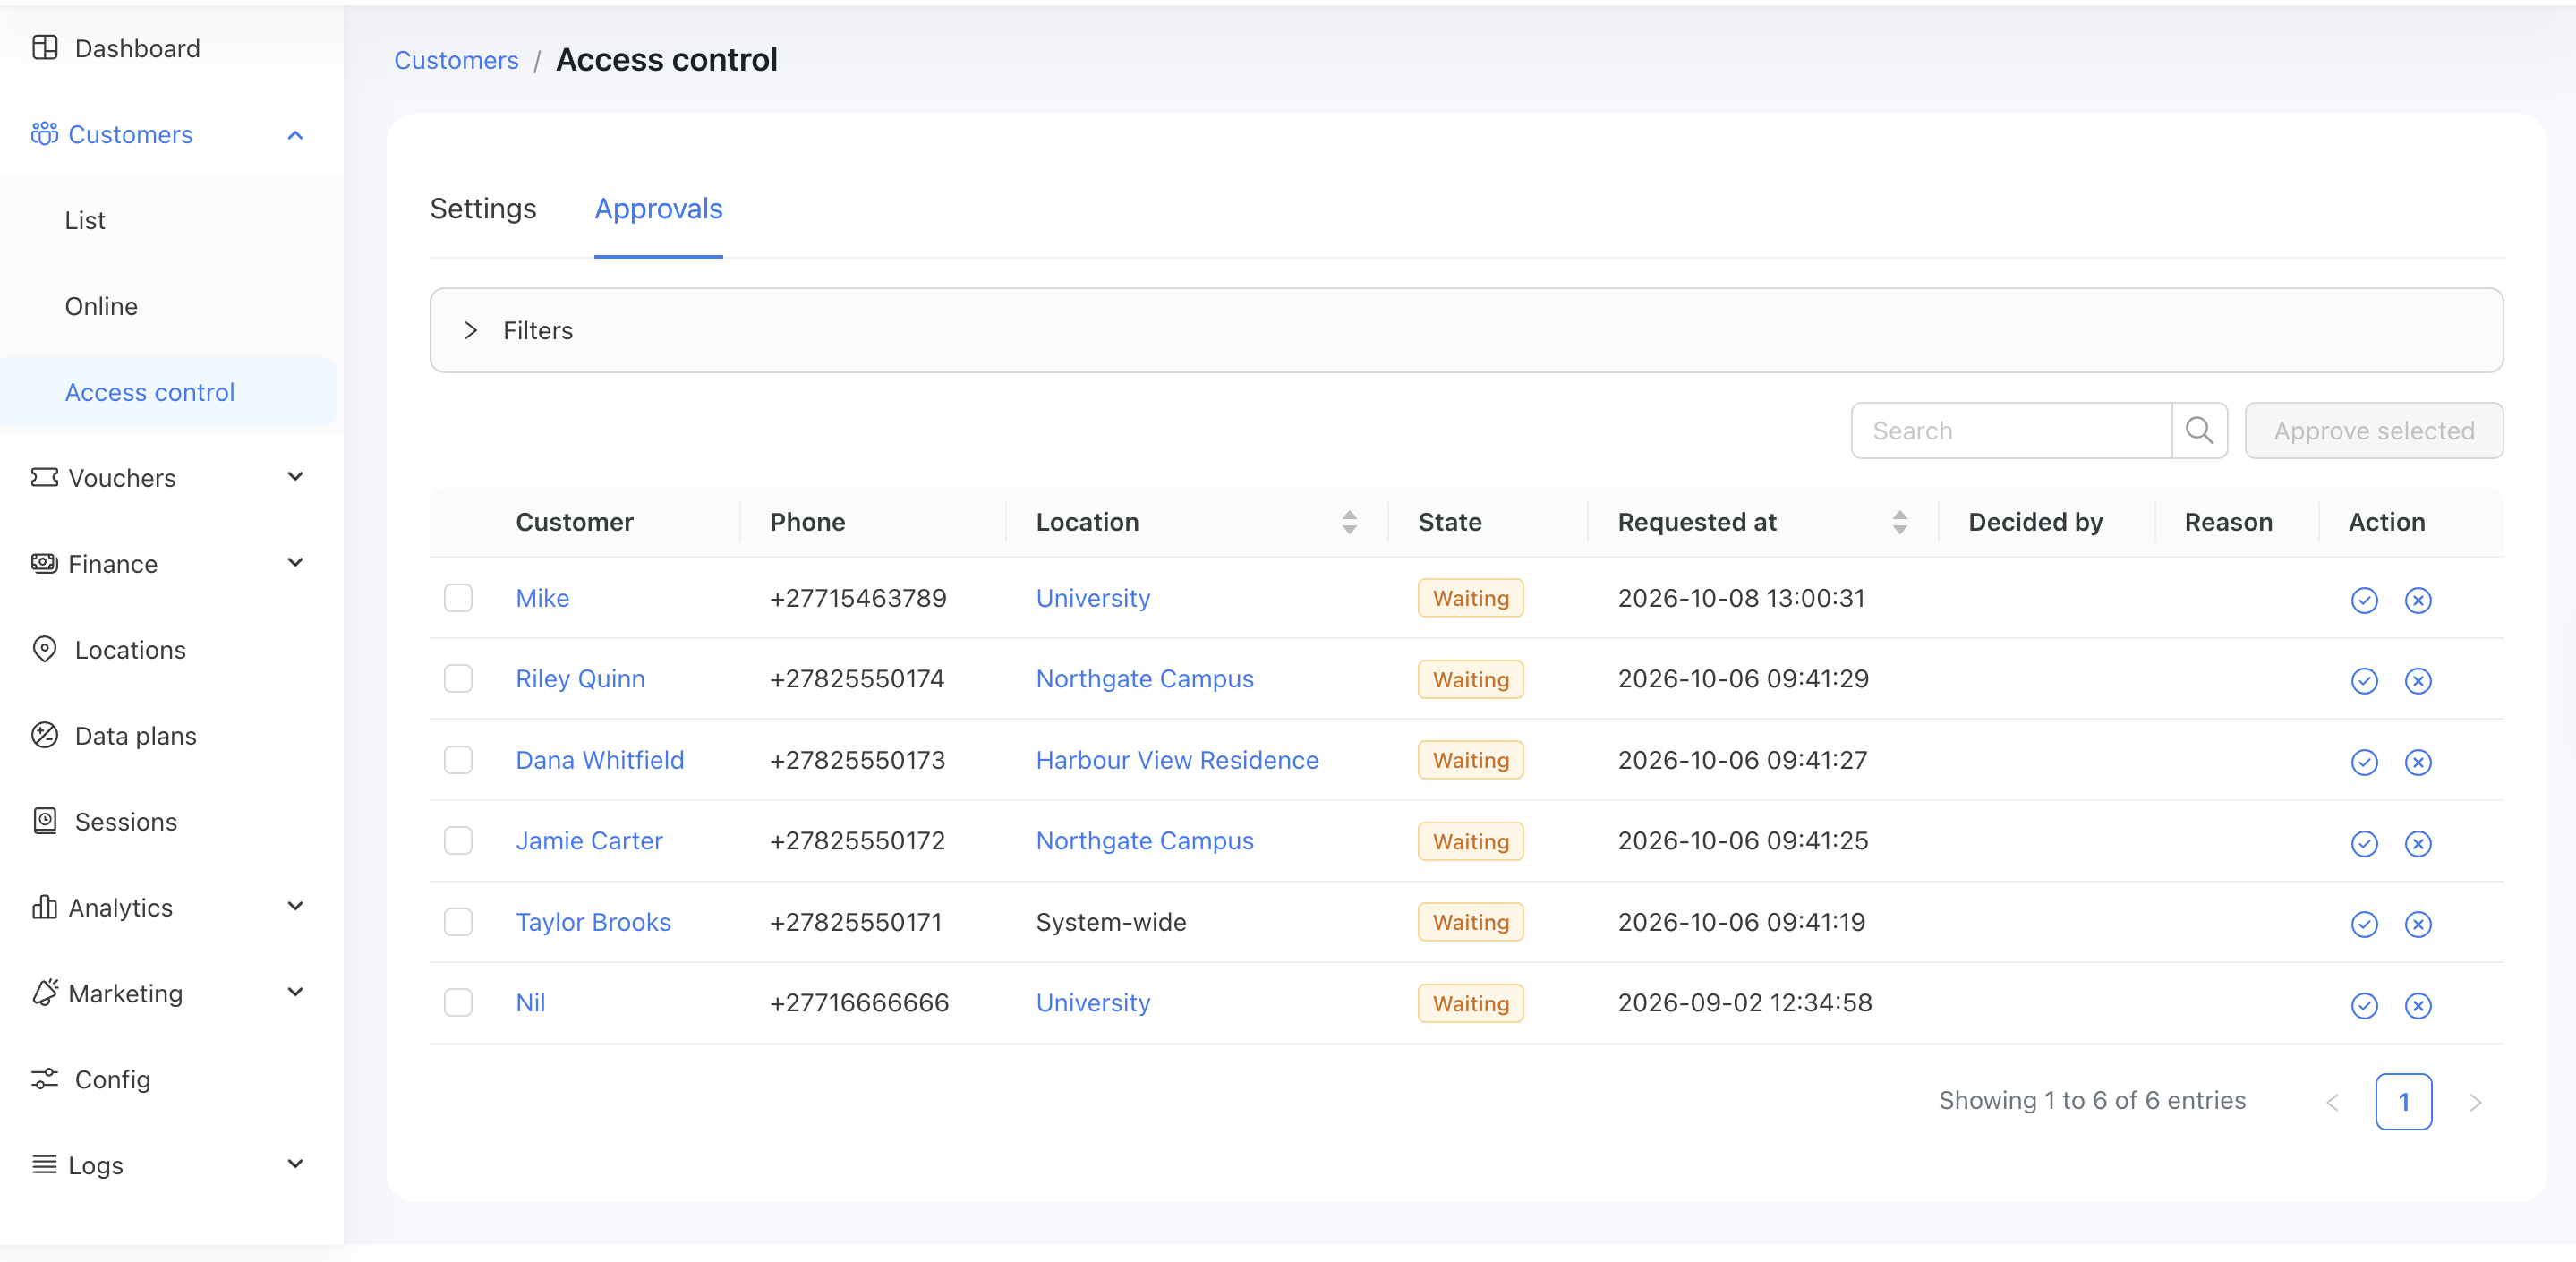The height and width of the screenshot is (1262, 2576).
Task: Select the Approvals tab
Action: pos(658,208)
